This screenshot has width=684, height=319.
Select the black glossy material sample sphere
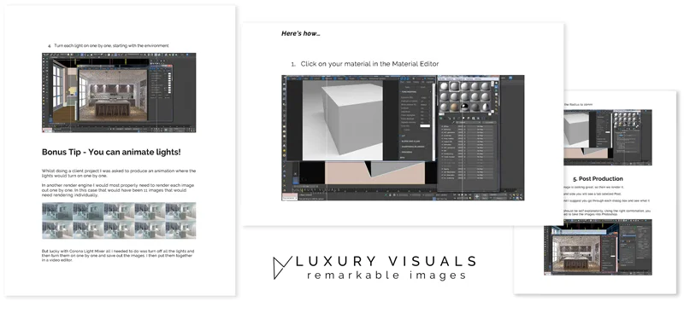464,107
